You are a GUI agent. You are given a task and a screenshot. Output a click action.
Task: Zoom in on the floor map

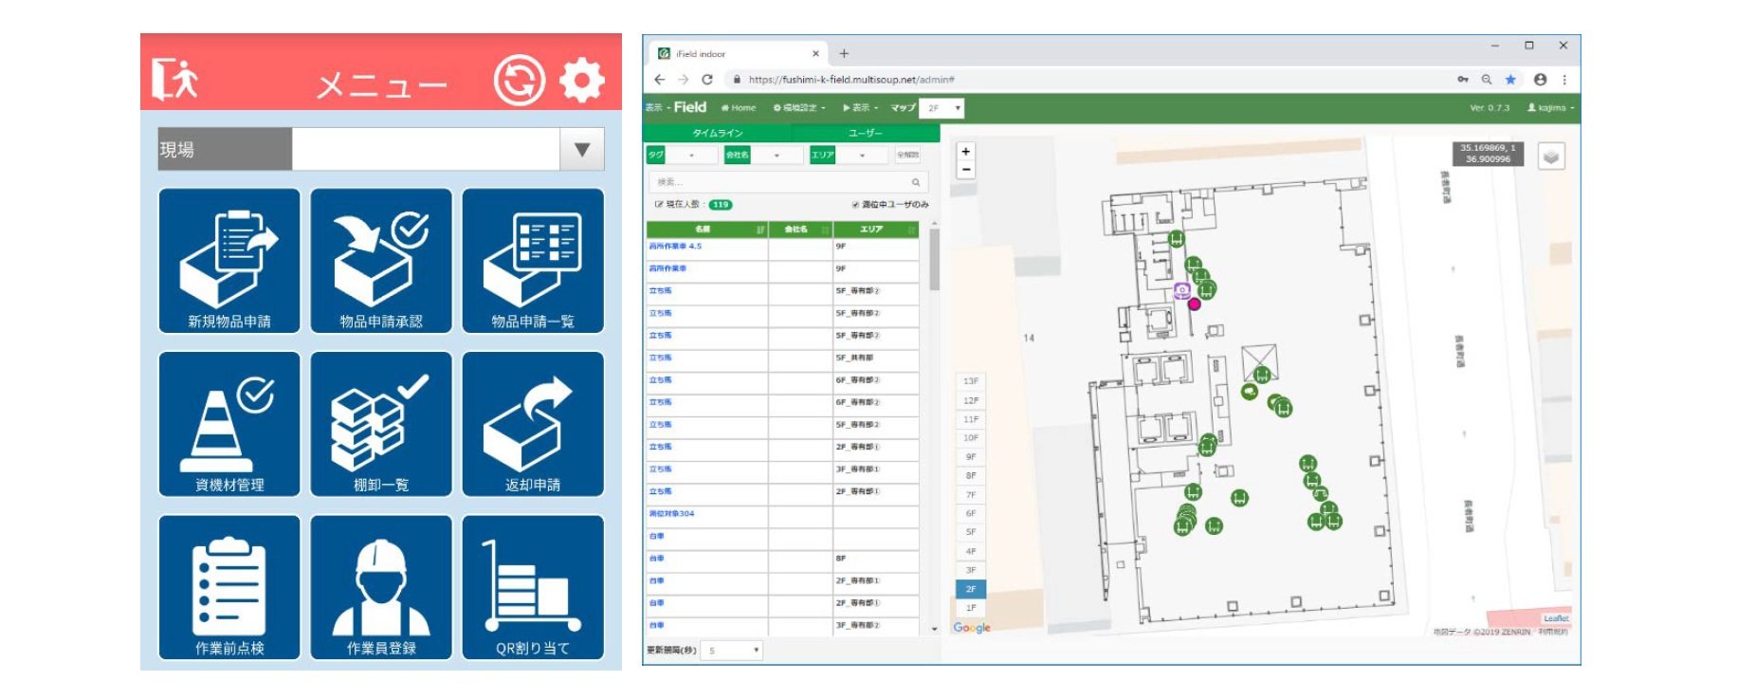[966, 152]
